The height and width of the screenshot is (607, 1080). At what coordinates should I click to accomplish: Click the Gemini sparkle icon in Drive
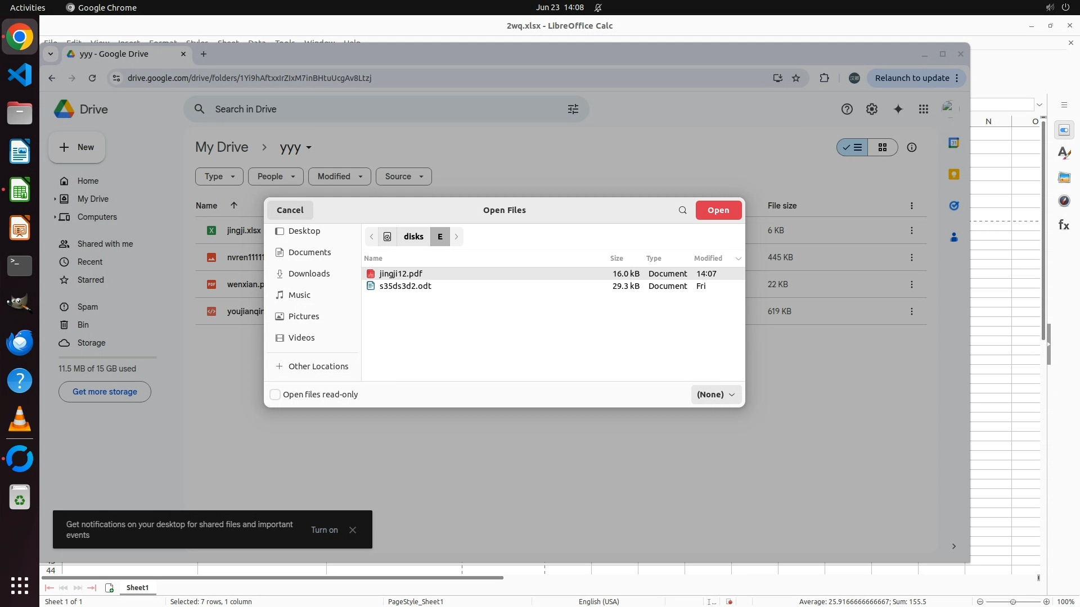tap(898, 109)
